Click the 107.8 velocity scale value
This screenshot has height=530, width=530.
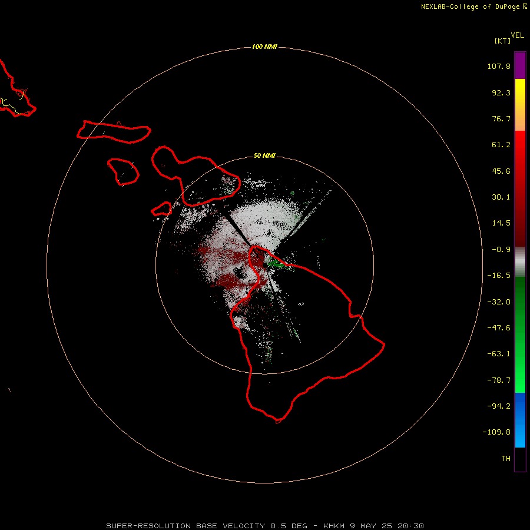pos(499,66)
